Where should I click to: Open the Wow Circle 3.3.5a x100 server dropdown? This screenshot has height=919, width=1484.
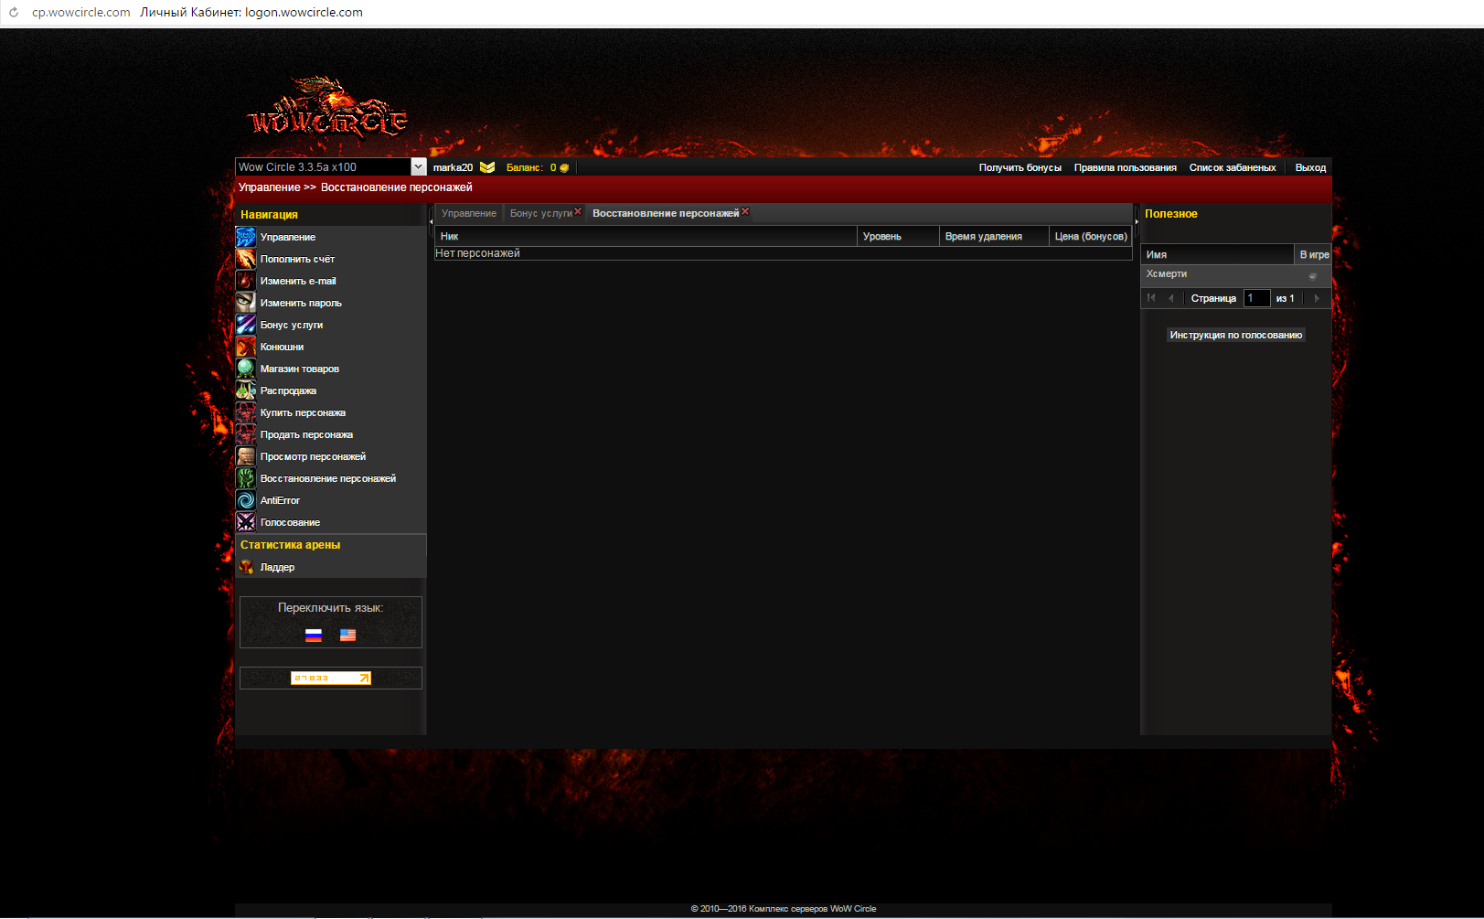(418, 166)
